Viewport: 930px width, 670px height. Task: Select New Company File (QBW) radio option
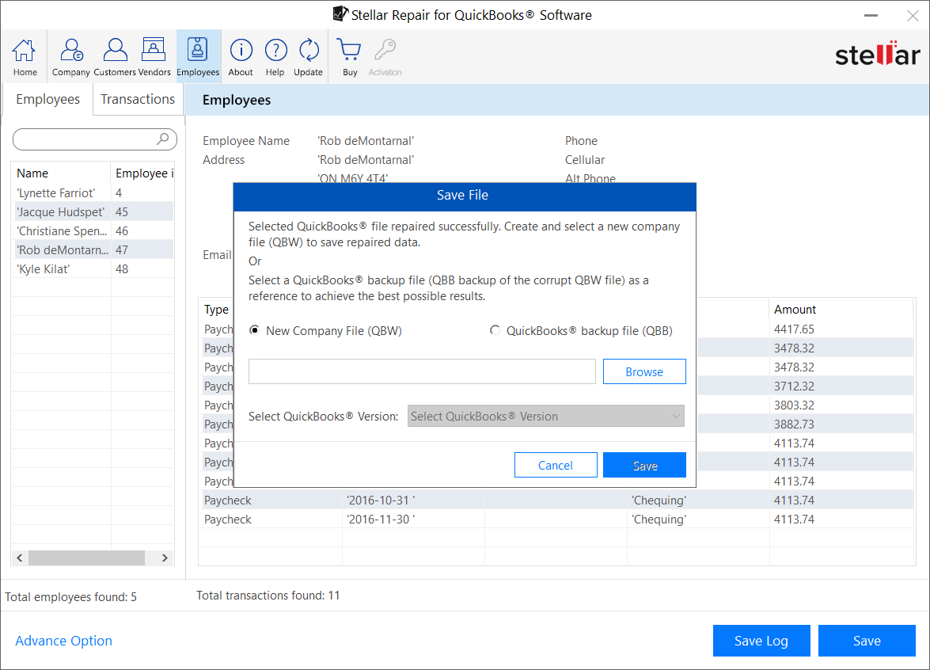click(x=254, y=331)
